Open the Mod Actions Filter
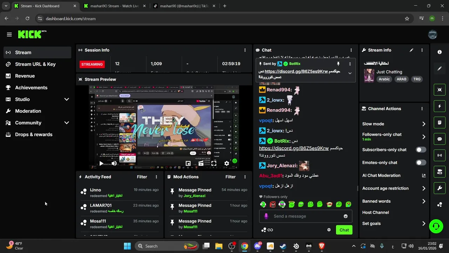Viewport: 449px width, 253px height. pyautogui.click(x=230, y=177)
